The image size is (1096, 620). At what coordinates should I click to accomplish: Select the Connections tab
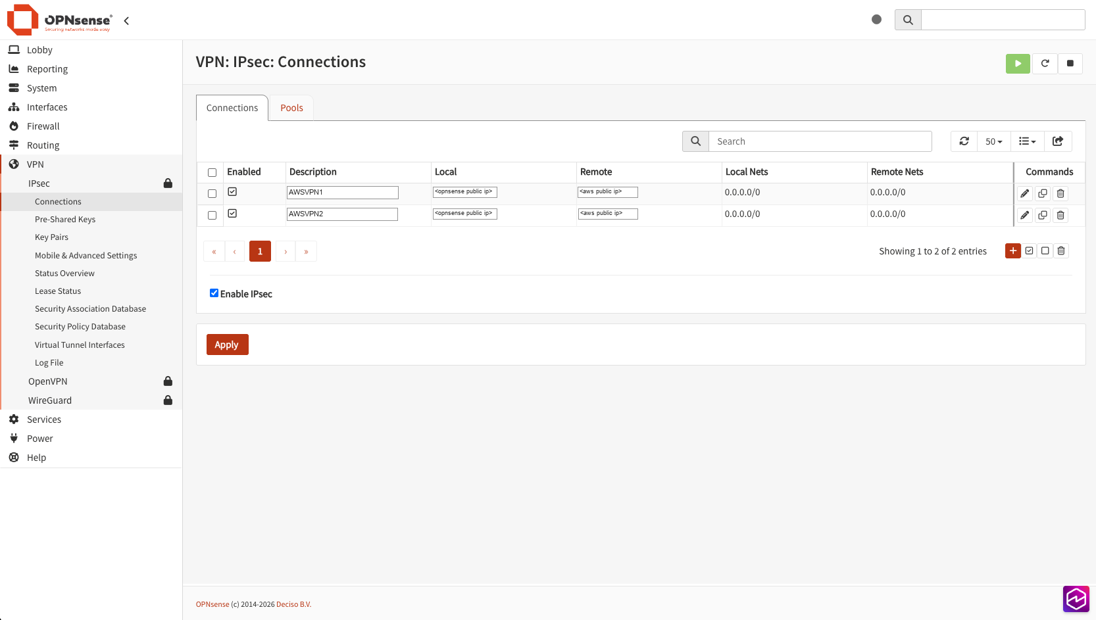(x=232, y=108)
